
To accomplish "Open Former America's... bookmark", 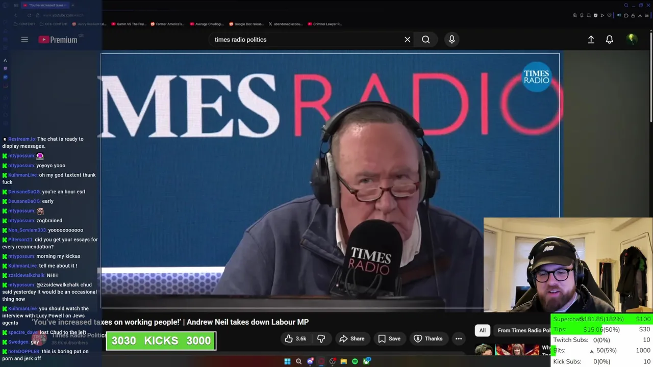I will pyautogui.click(x=166, y=24).
